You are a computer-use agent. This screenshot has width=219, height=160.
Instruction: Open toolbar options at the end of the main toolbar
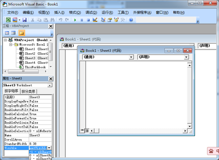tap(198, 21)
